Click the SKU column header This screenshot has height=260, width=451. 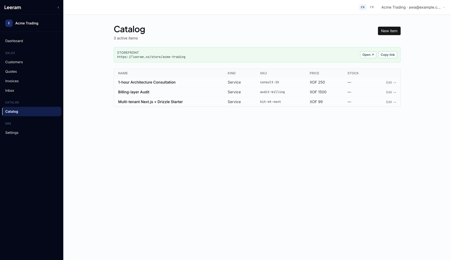(x=263, y=73)
